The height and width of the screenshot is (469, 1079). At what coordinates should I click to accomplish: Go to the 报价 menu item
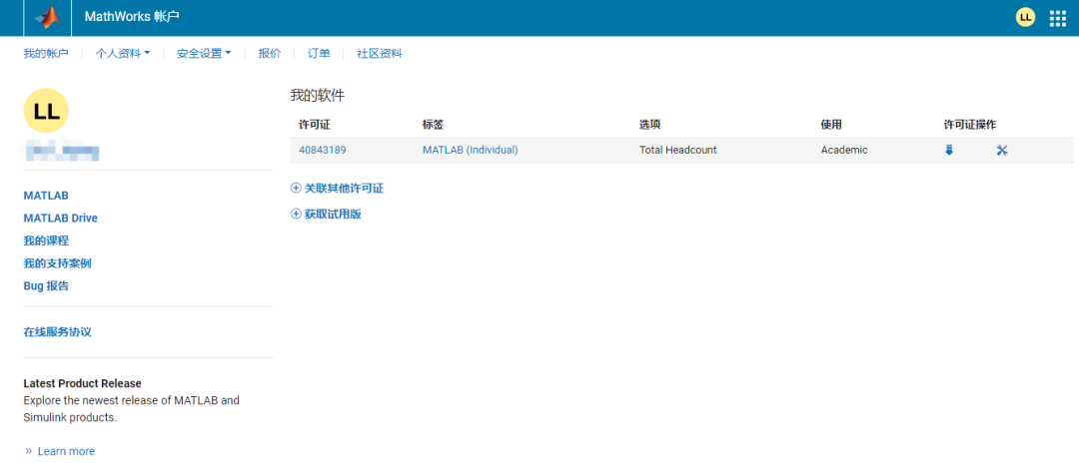[270, 54]
